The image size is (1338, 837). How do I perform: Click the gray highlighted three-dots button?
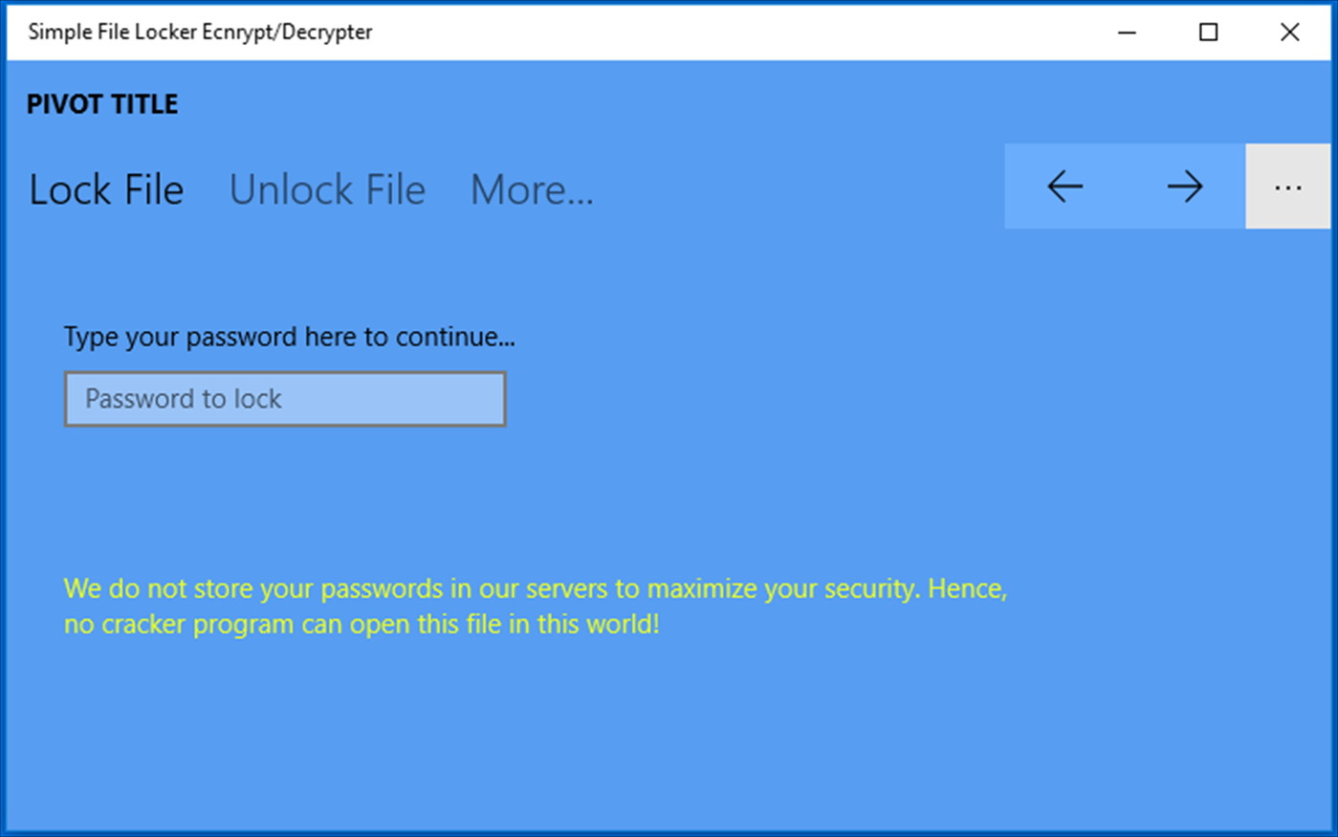tap(1287, 187)
